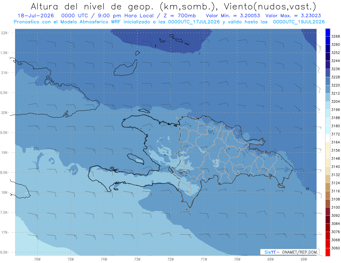
Task: Click the 69W longitude label
Action: tap(270, 259)
